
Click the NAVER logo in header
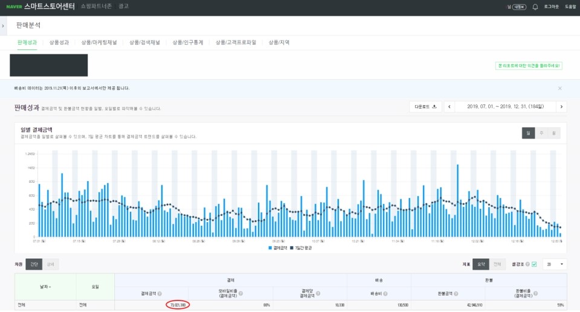14,7
